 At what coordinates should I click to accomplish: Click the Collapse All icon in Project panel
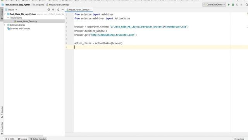[53, 10]
